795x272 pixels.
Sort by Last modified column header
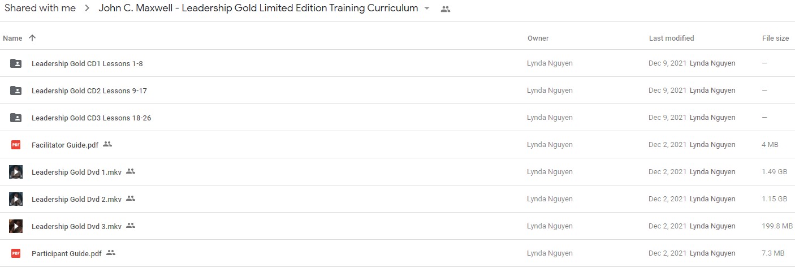tap(671, 38)
